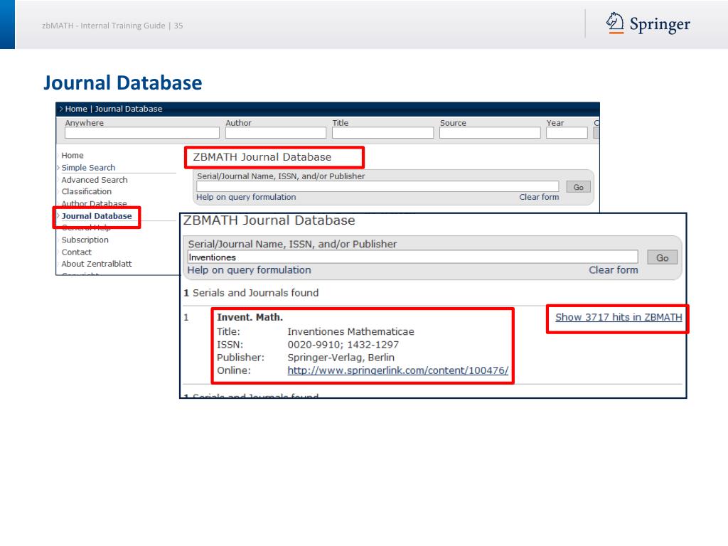Select Journal Database in the left sidebar
The image size is (728, 546).
tap(97, 216)
